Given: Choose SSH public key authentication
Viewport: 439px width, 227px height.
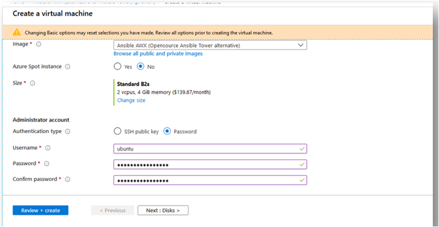Looking at the screenshot, I should pyautogui.click(x=117, y=131).
